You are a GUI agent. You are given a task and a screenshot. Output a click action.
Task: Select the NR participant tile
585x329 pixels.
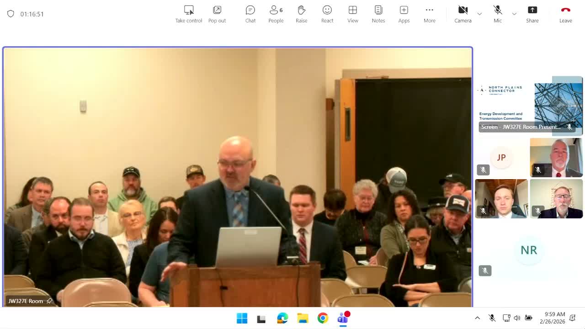(529, 250)
